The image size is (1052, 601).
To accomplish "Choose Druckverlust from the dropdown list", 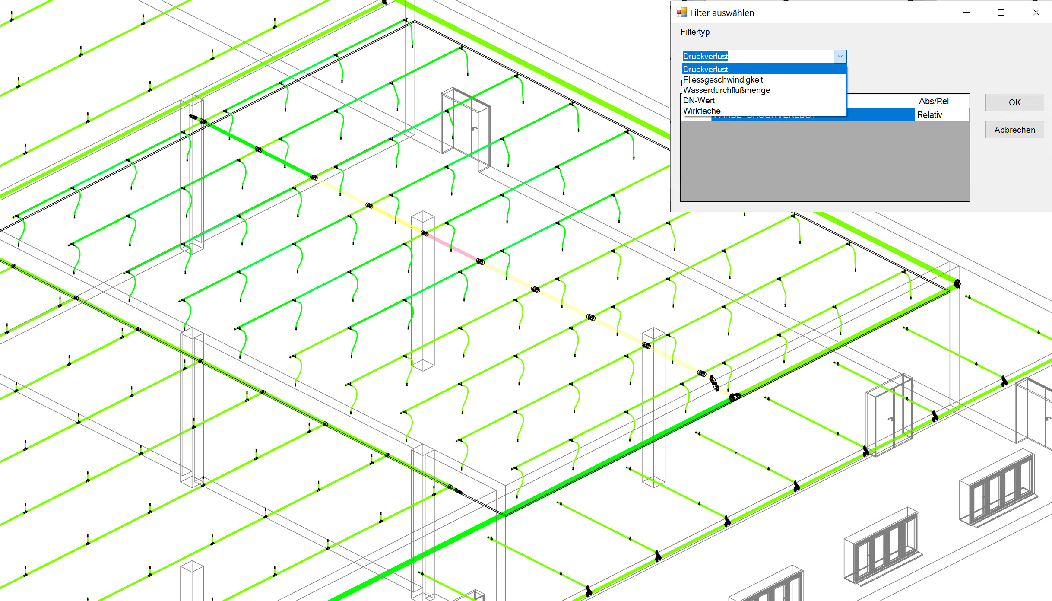I will tap(764, 69).
